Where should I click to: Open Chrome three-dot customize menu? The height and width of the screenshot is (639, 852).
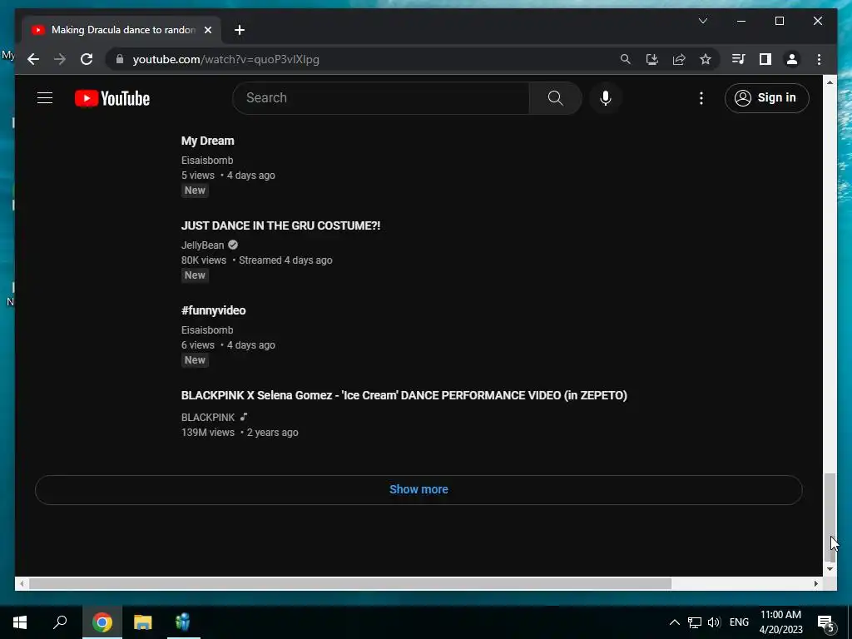(819, 59)
